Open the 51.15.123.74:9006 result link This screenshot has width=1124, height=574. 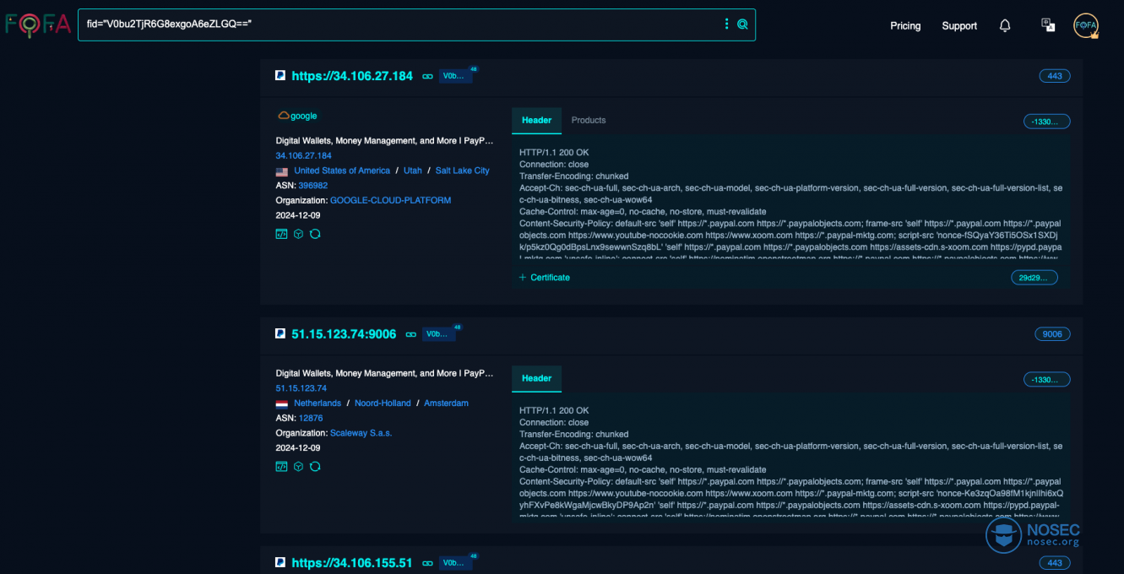click(344, 334)
